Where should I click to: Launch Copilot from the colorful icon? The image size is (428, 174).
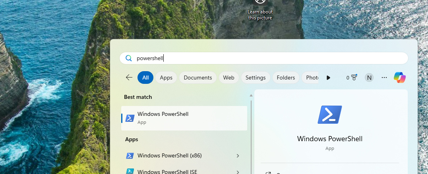click(400, 78)
